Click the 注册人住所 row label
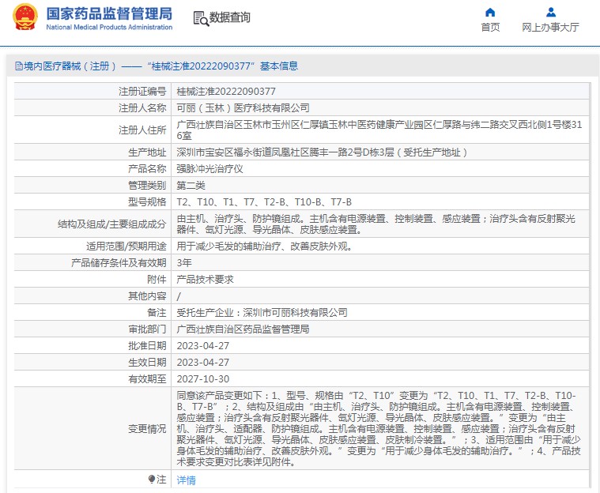Image resolution: width=600 pixels, height=493 pixels. (142, 130)
